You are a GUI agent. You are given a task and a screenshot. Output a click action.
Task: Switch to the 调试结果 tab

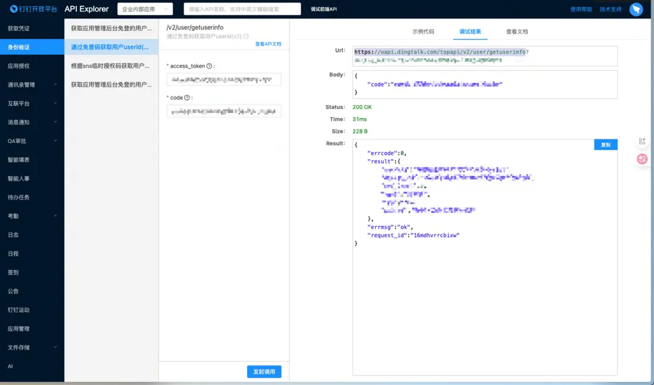[x=470, y=32]
